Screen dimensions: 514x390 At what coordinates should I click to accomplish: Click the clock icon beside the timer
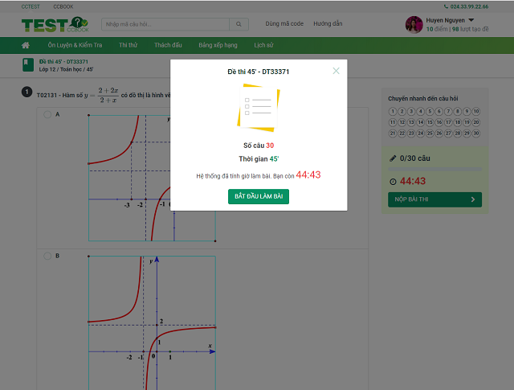(x=393, y=181)
